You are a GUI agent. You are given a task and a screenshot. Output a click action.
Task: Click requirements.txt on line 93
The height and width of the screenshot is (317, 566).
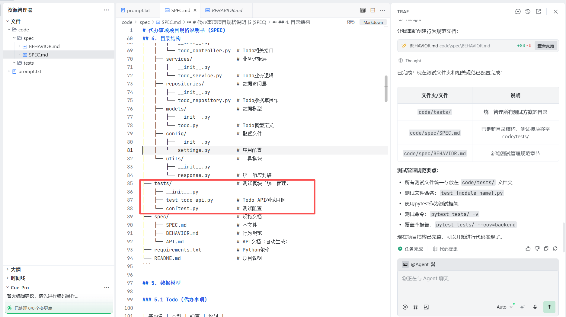click(x=178, y=250)
